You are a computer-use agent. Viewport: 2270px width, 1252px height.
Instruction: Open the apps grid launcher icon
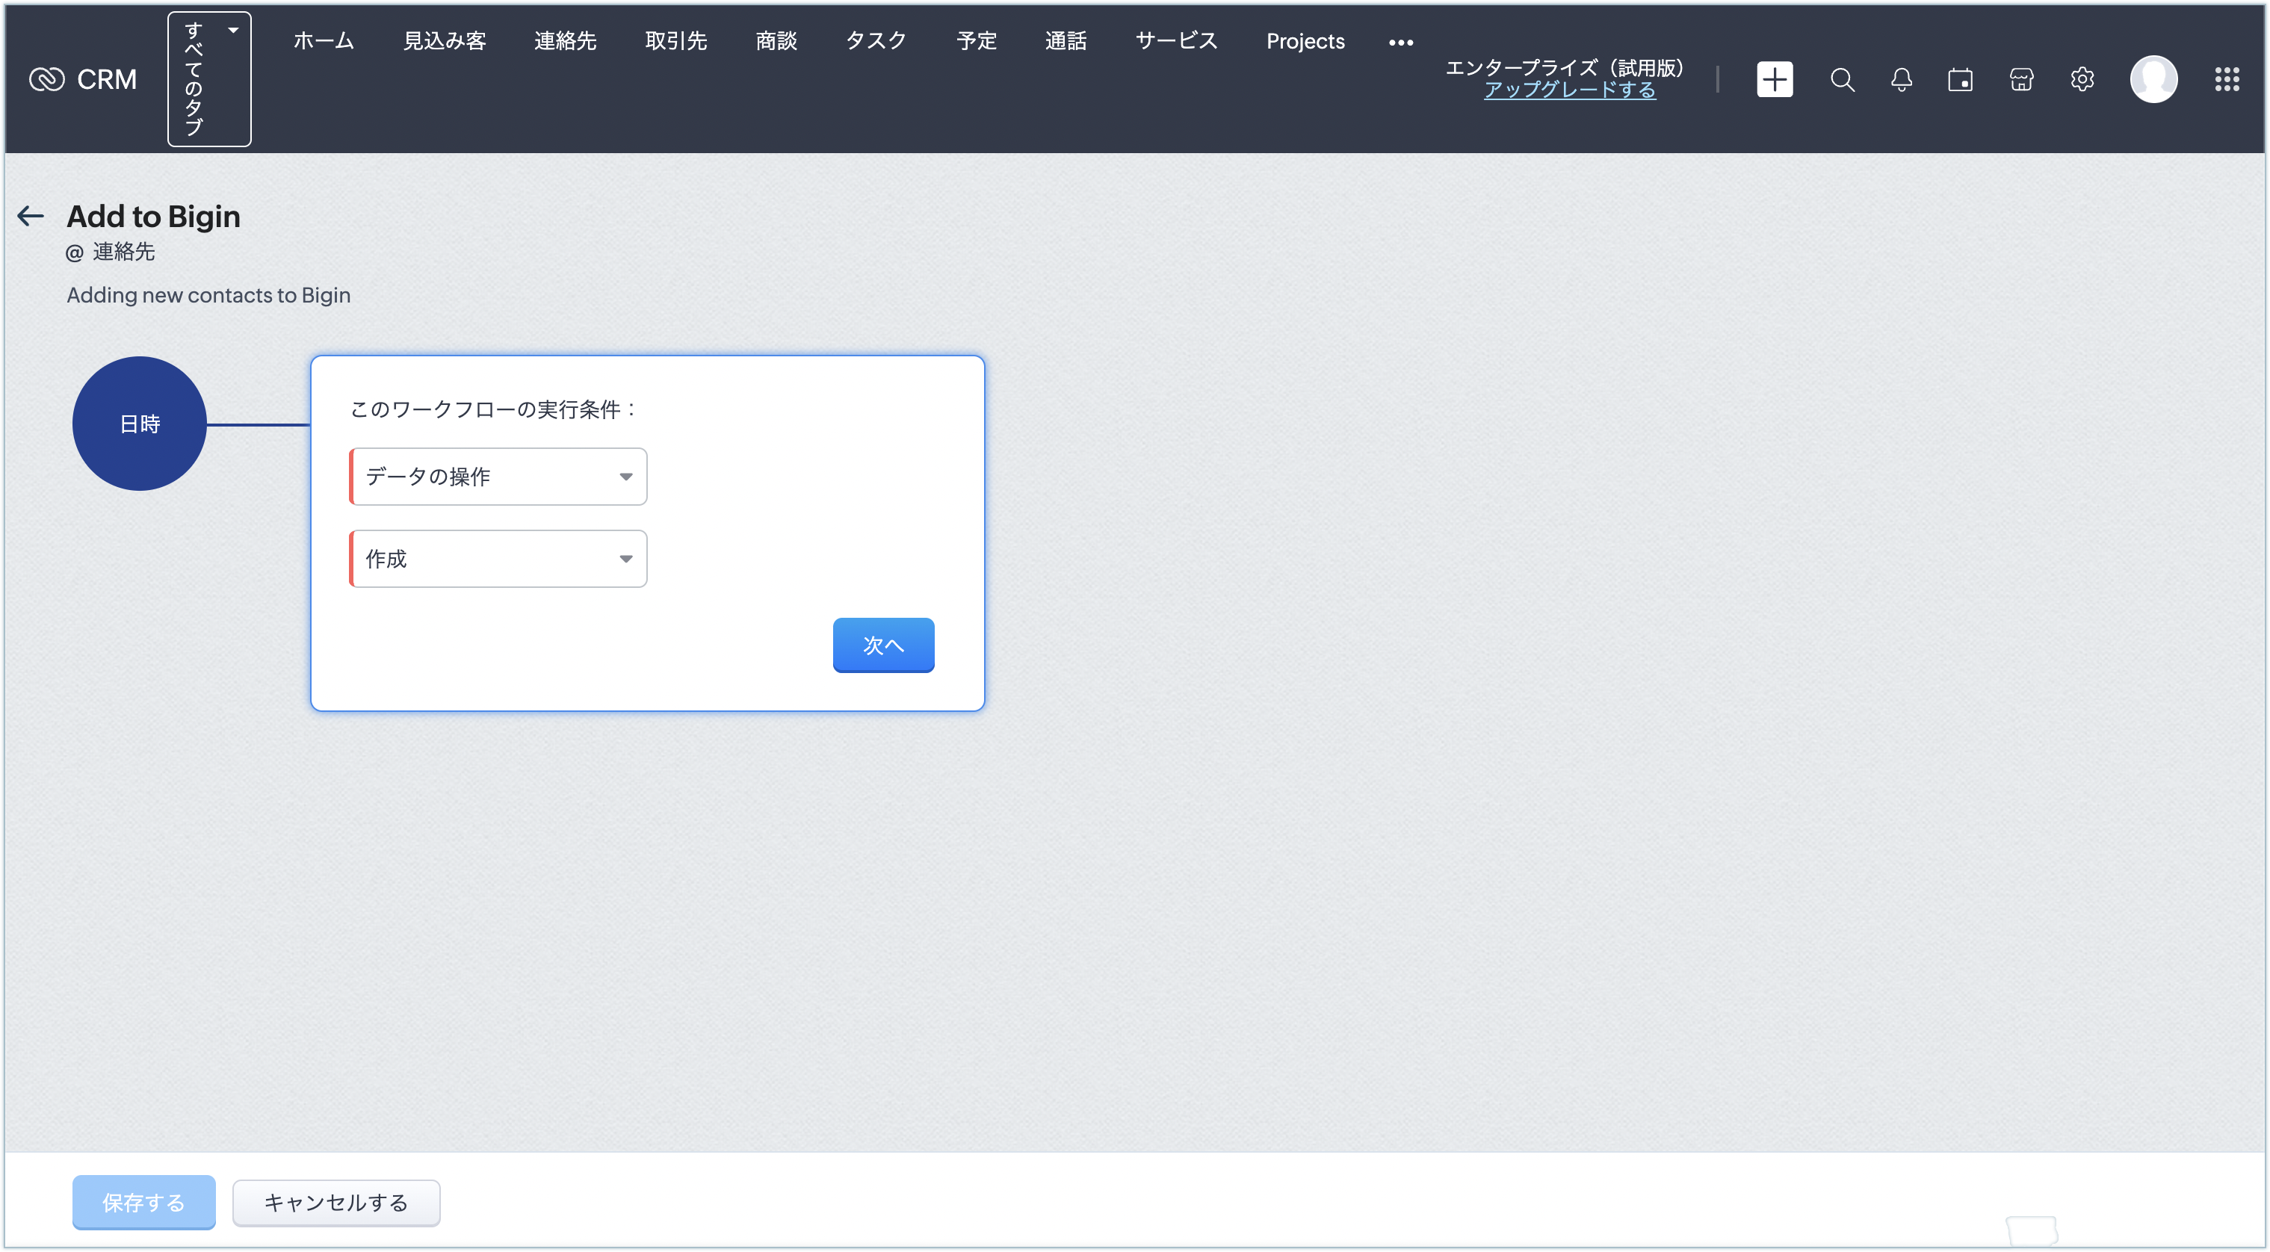(2226, 79)
